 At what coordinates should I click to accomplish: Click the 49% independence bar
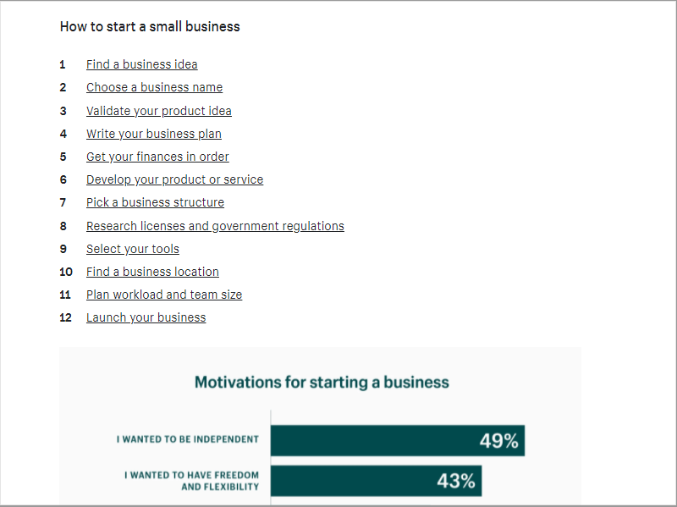(398, 440)
